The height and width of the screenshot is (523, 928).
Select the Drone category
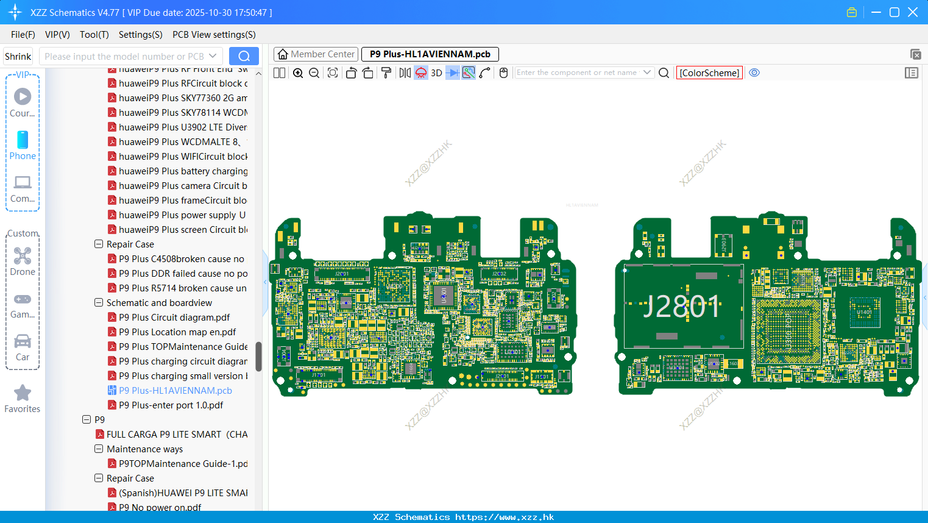pyautogui.click(x=23, y=262)
